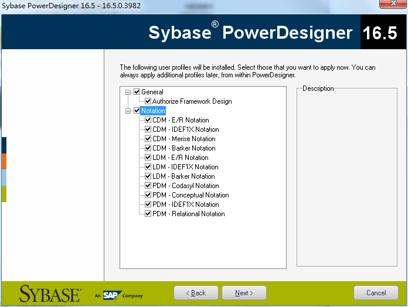Uncheck PDM - Codasyl Notation checkbox
The width and height of the screenshot is (408, 307).
tap(148, 185)
